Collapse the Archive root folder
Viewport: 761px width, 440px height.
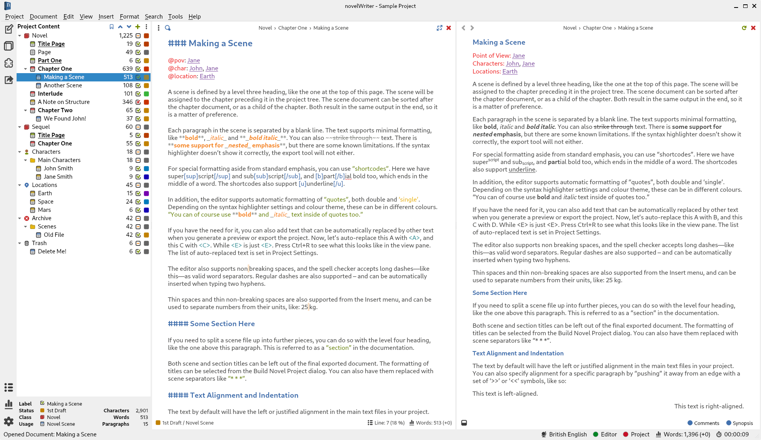point(20,218)
